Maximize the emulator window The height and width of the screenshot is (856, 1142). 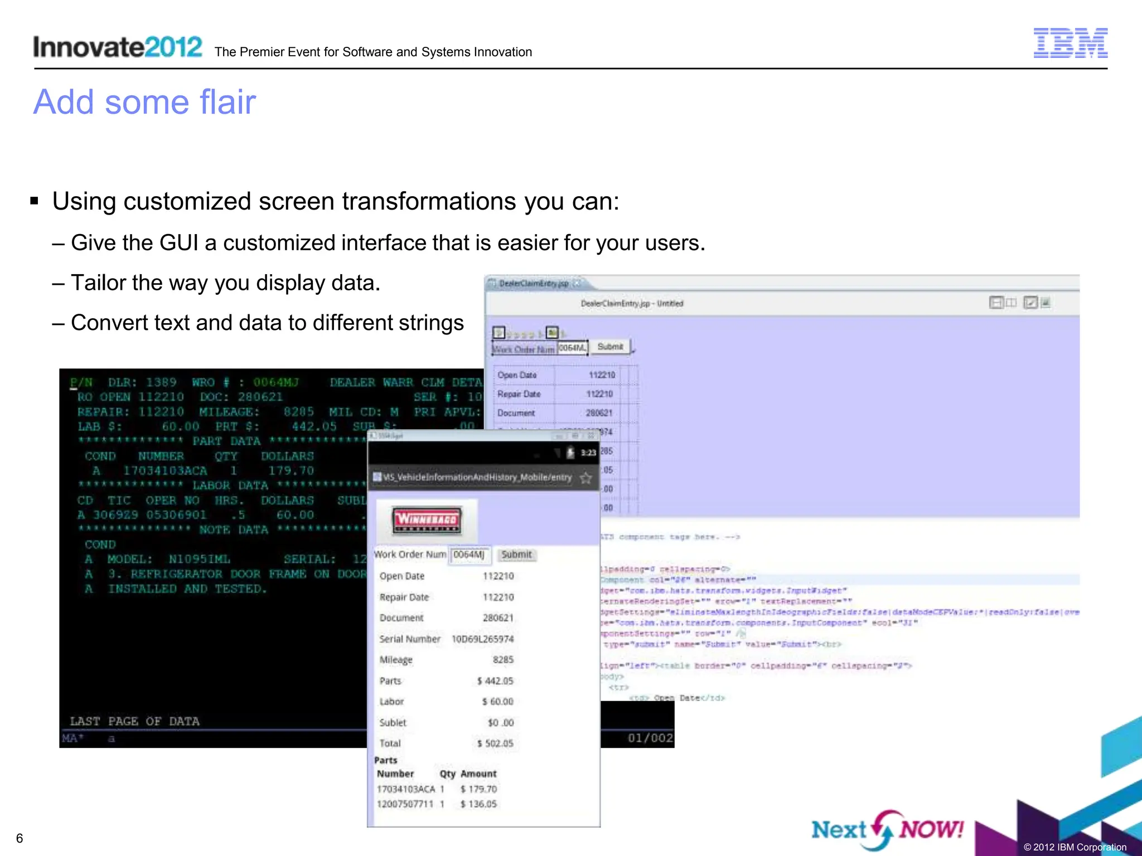tap(575, 436)
